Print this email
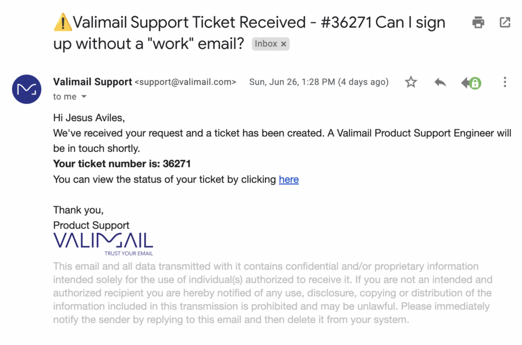Viewport: 522px width, 345px height. click(478, 22)
